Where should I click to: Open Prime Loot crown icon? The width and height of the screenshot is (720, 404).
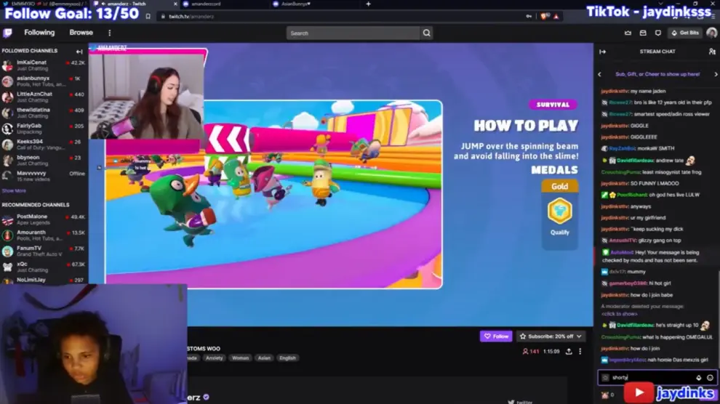628,33
